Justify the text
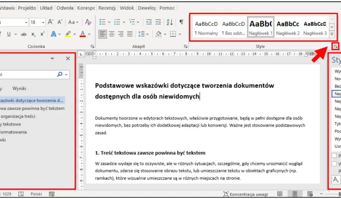Image resolution: width=341 pixels, height=199 pixels. click(x=130, y=34)
